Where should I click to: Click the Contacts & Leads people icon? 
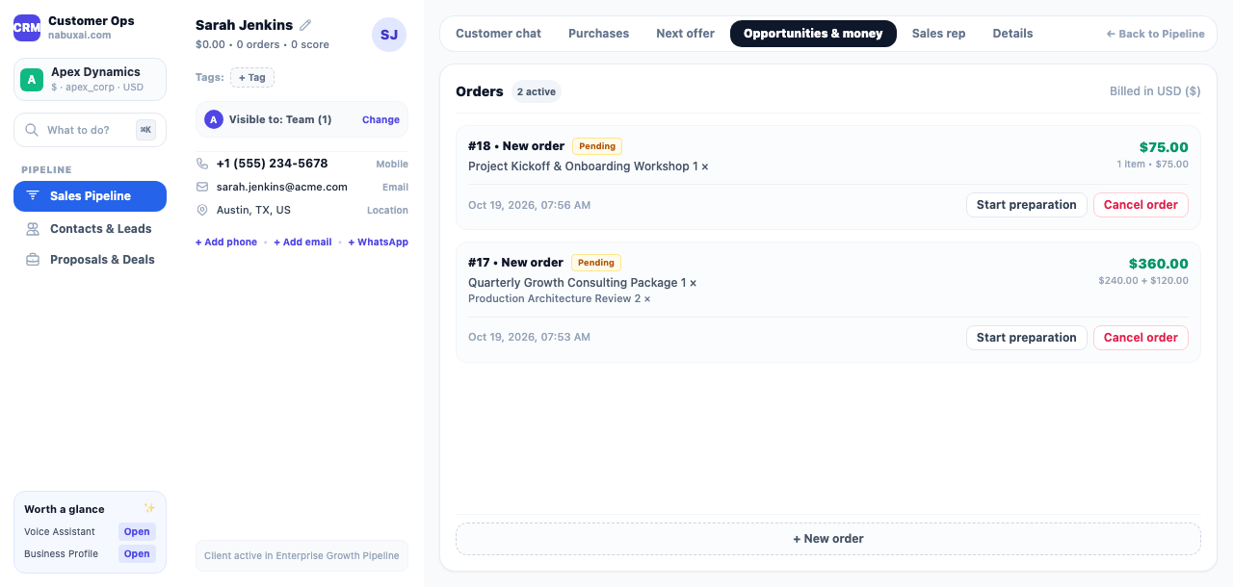tap(33, 229)
